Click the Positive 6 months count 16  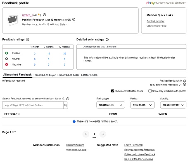[49, 54]
